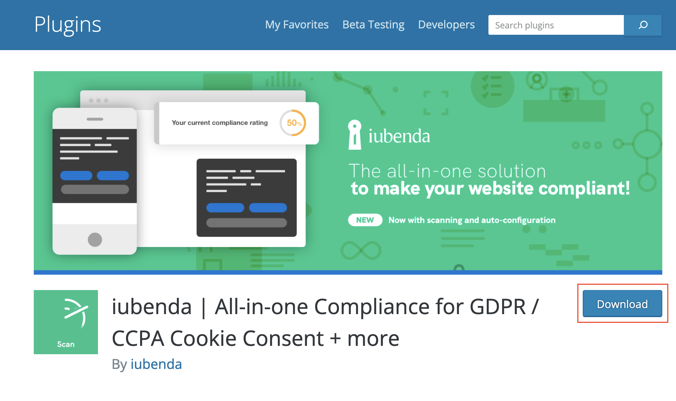
Task: Focus the Search plugins field
Action: click(556, 25)
